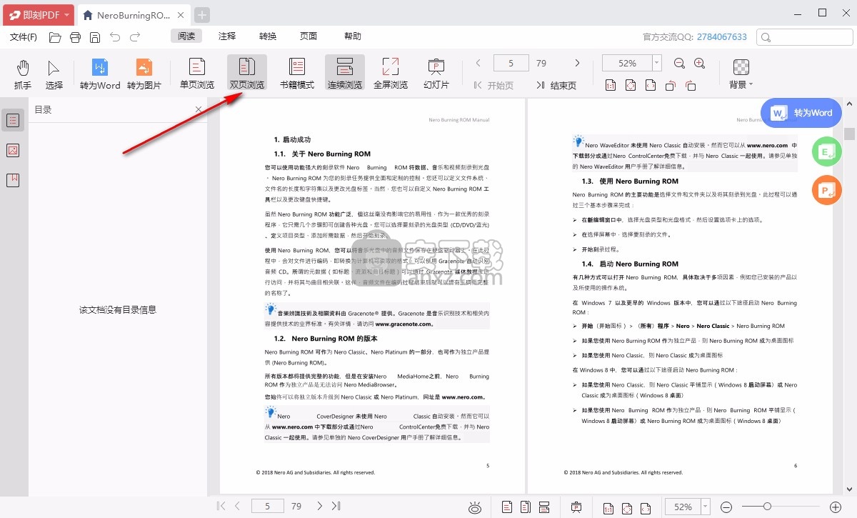Go to first page in bottom status bar
The image size is (857, 518).
click(x=221, y=507)
